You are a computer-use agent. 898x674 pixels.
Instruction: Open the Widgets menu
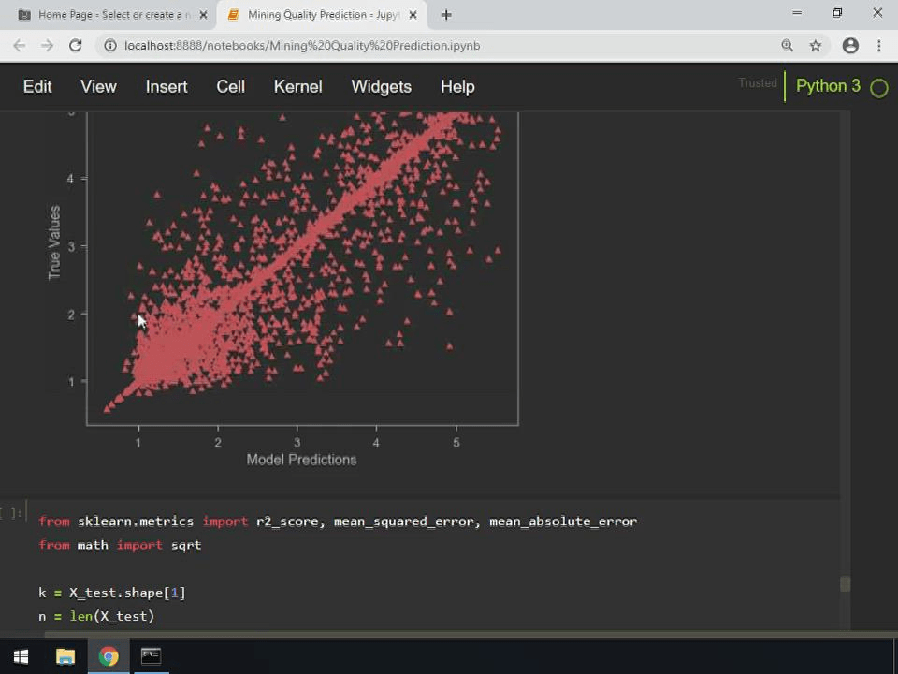(381, 86)
